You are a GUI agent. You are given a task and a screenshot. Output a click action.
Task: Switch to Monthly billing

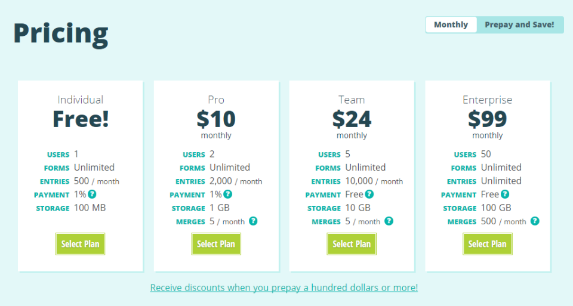click(x=451, y=24)
